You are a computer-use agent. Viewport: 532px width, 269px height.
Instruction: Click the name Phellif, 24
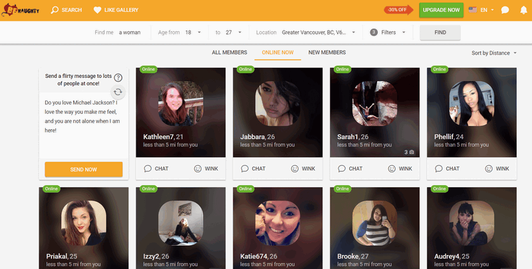(449, 137)
